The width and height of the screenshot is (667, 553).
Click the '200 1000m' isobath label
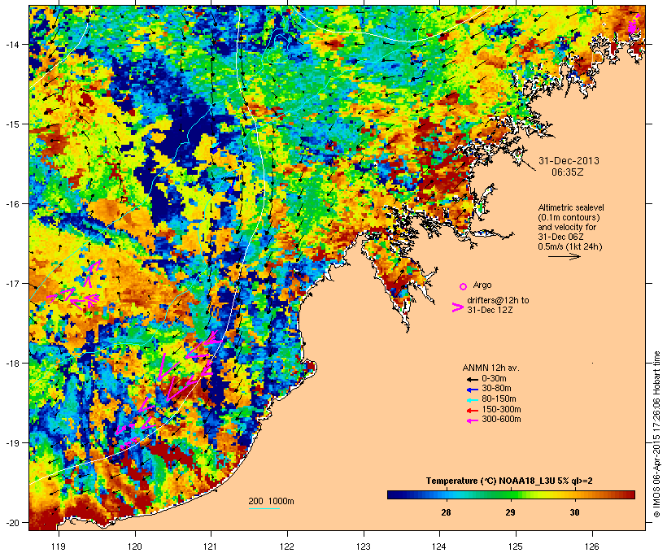(x=271, y=501)
